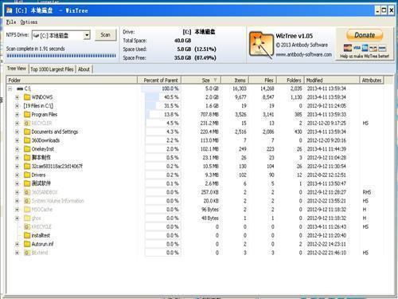Click the Drivers folder icon

pyautogui.click(x=27, y=175)
